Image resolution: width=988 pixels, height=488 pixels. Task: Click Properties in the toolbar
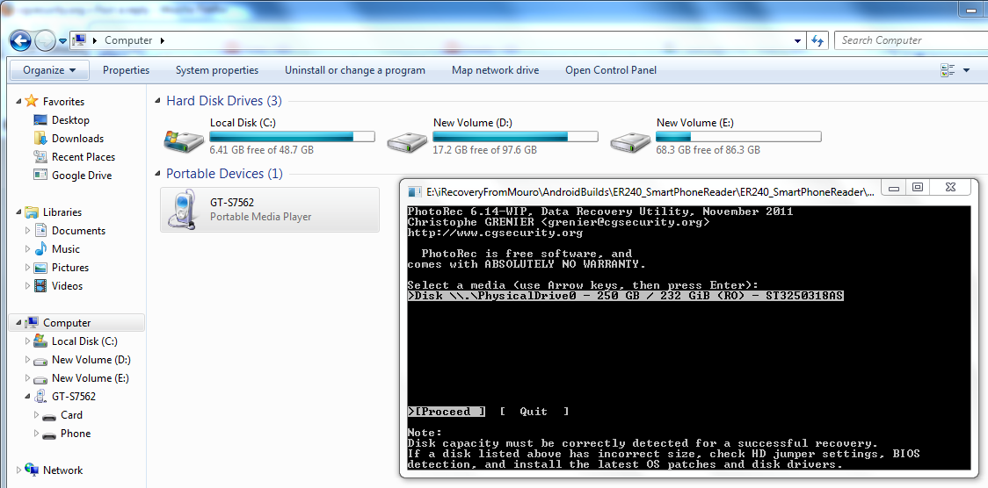[x=126, y=70]
